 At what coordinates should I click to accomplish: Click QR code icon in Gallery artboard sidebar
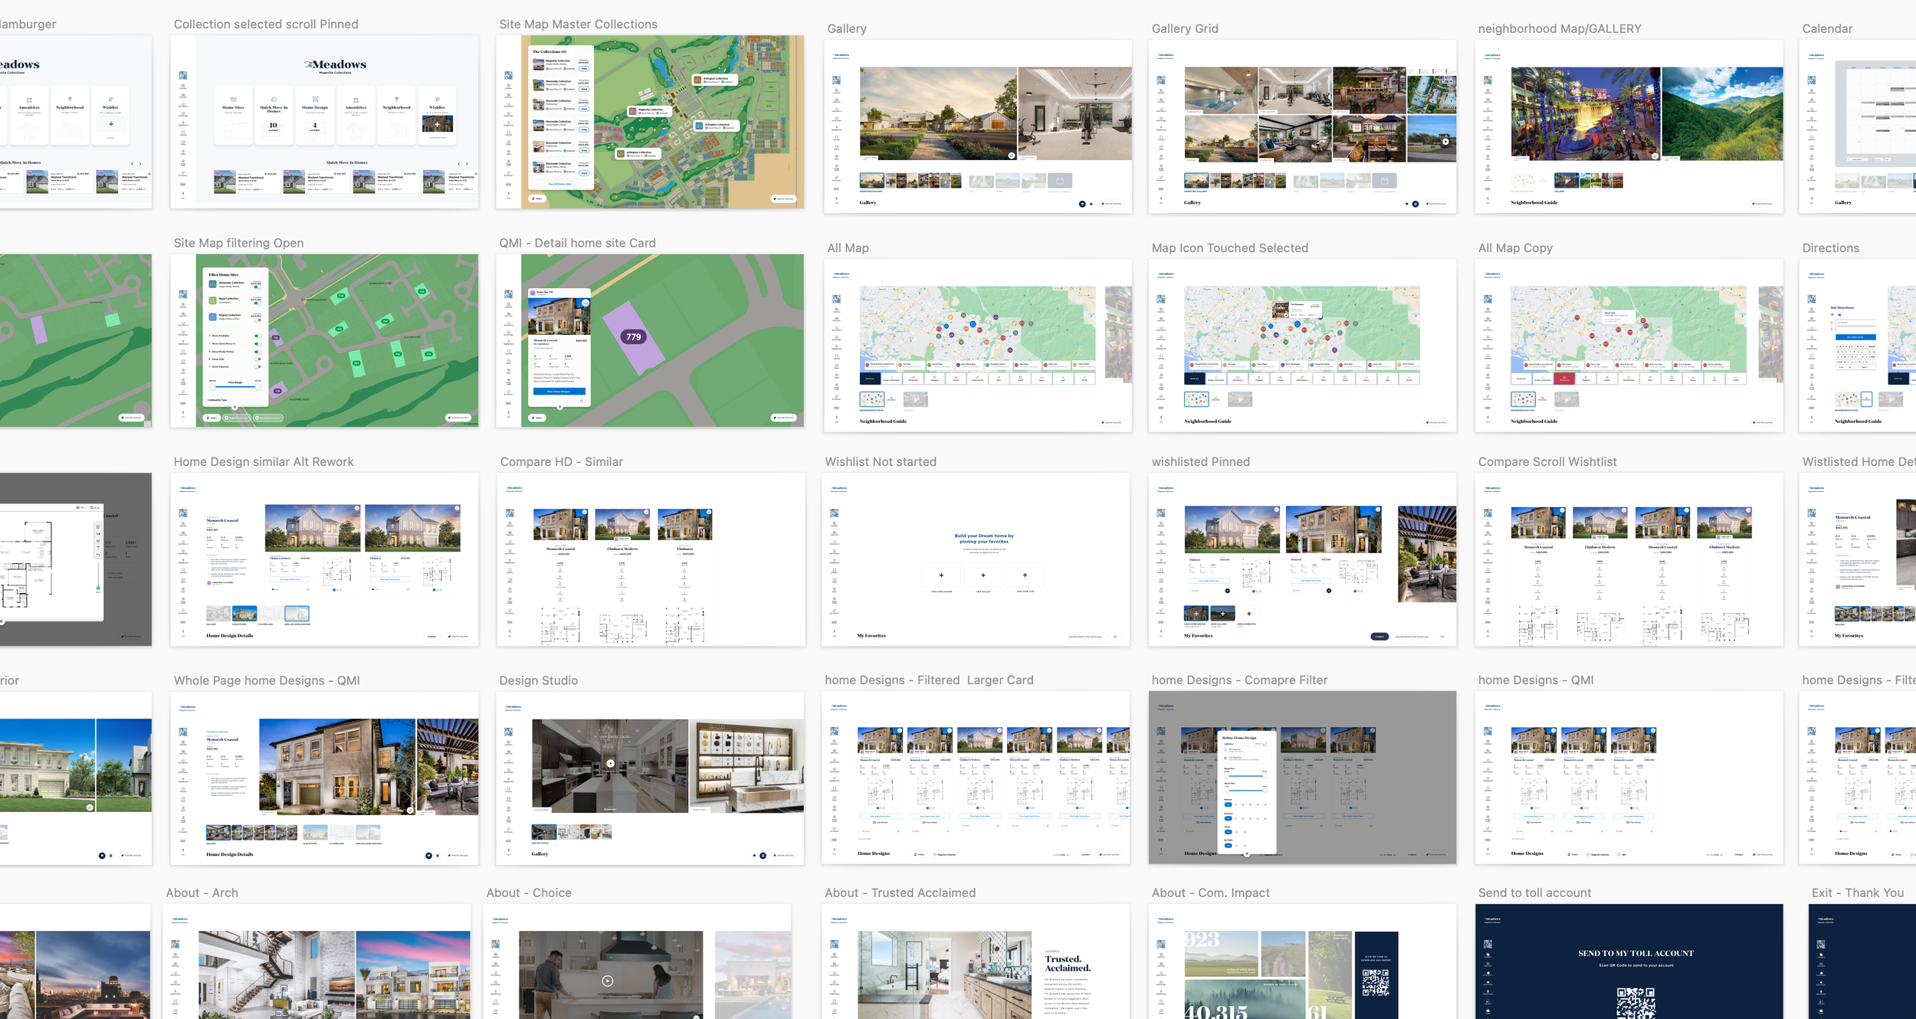(x=836, y=80)
